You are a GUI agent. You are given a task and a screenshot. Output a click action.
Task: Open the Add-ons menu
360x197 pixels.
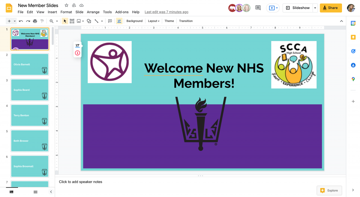(x=122, y=12)
